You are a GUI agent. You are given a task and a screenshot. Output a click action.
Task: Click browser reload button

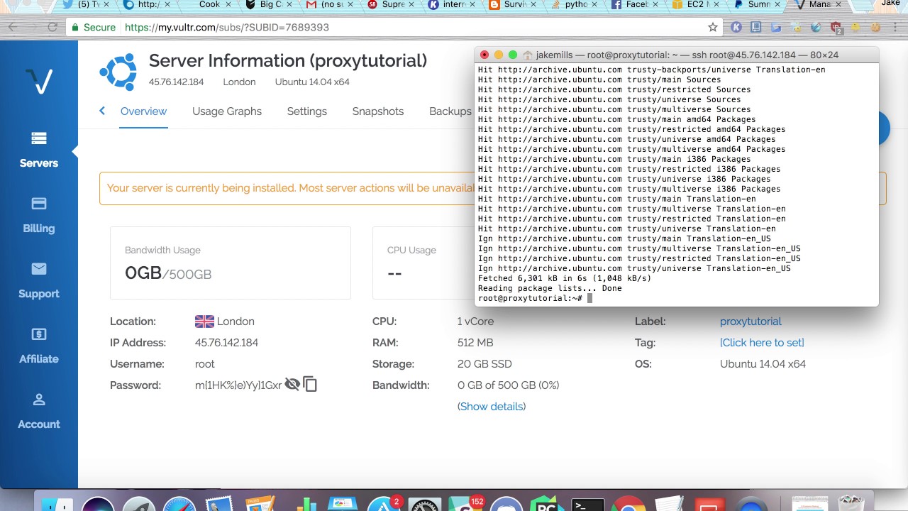pyautogui.click(x=52, y=27)
